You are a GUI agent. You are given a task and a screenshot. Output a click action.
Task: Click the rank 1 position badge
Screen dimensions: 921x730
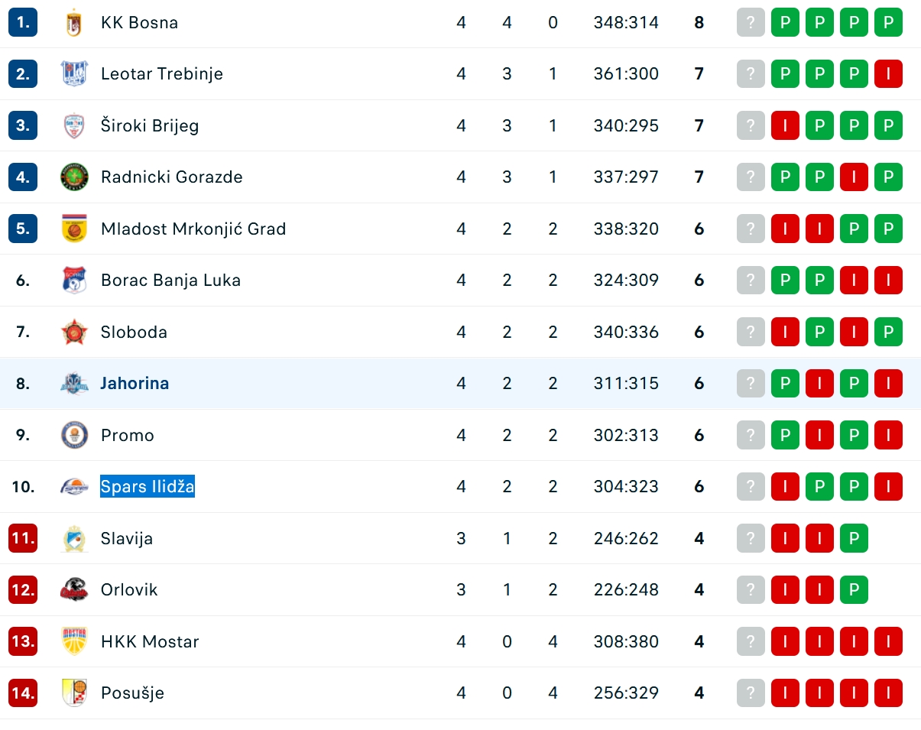(23, 22)
